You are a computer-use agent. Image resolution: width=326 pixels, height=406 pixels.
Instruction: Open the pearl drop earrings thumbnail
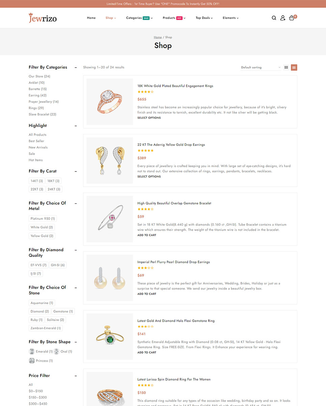(109, 278)
